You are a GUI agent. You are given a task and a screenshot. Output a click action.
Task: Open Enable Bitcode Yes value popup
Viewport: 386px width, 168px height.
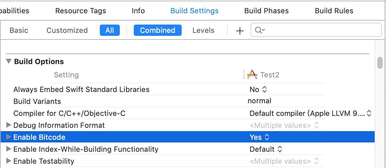pos(259,137)
